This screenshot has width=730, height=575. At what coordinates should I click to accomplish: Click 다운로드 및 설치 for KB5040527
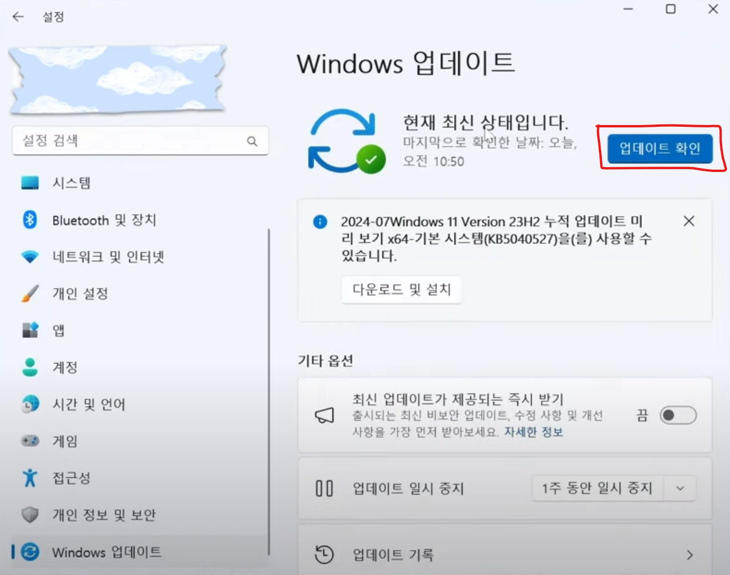point(402,290)
